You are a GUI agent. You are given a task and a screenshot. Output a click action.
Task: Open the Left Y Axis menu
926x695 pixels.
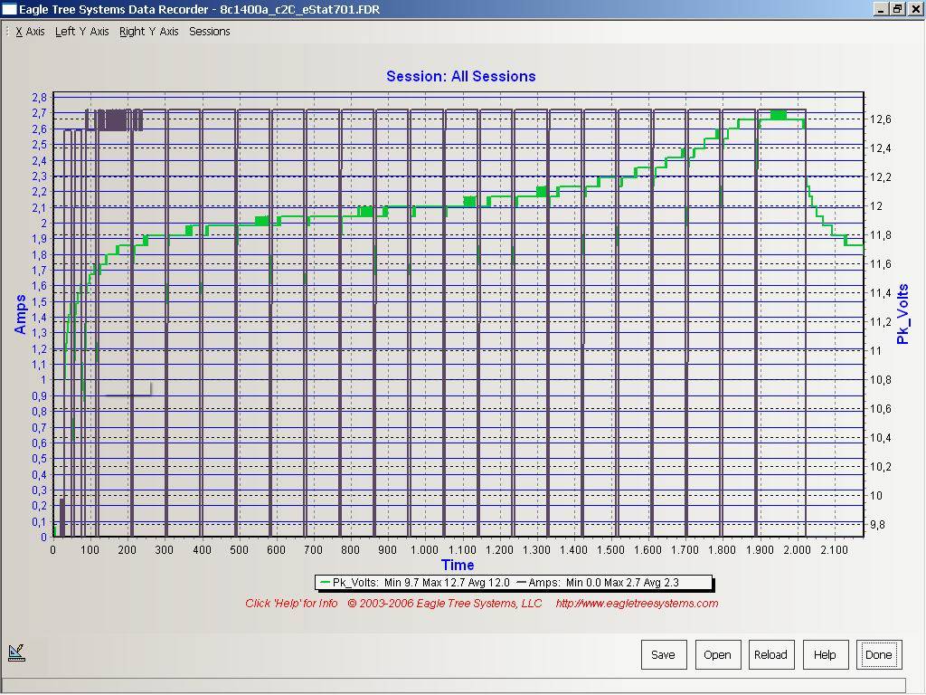[81, 32]
